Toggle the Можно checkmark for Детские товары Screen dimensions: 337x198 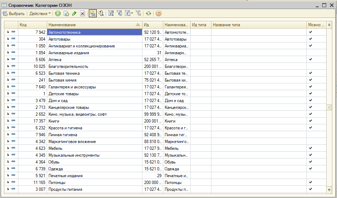(310, 93)
